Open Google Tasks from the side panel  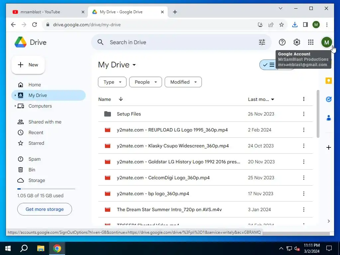coord(328,99)
